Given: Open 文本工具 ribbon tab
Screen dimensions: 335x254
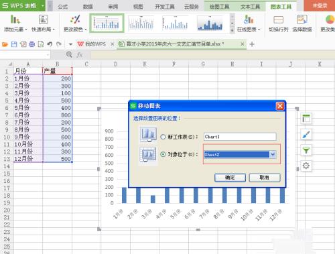Looking at the screenshot, I should 251,7.
